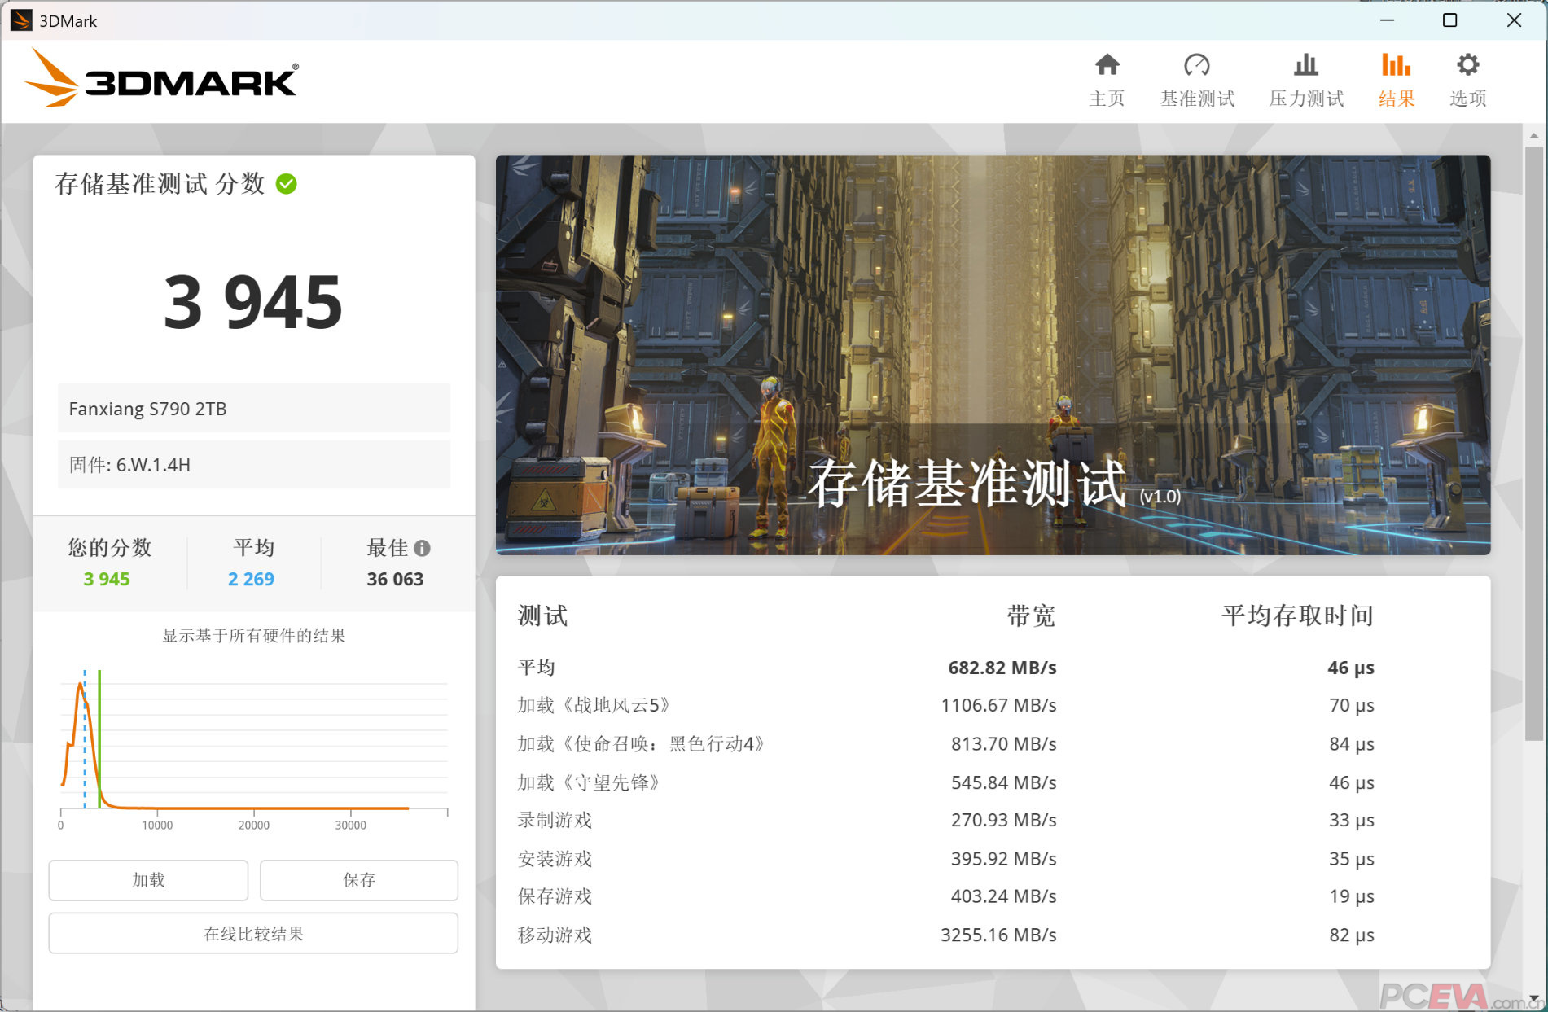Image resolution: width=1548 pixels, height=1012 pixels.
Task: Click the vertical scrollbar thumb
Action: [1534, 440]
